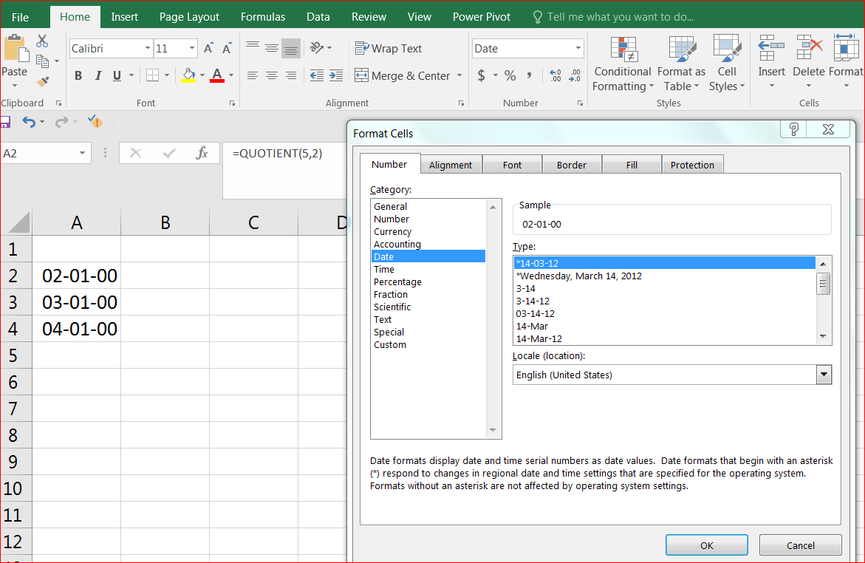Image resolution: width=865 pixels, height=563 pixels.
Task: Apply red font color A
Action: [x=217, y=75]
